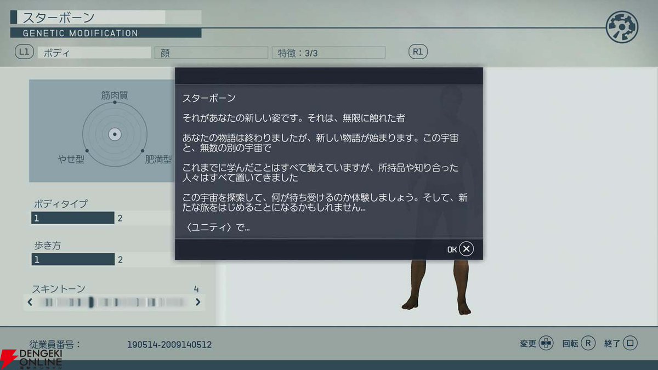Click the 終了 label in the footer
The image size is (658, 370).
(x=612, y=344)
